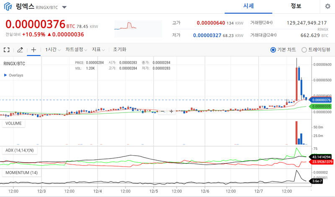This screenshot has width=335, height=197.
Task: Click the 12/5 date axis label
Action: tap(153, 191)
